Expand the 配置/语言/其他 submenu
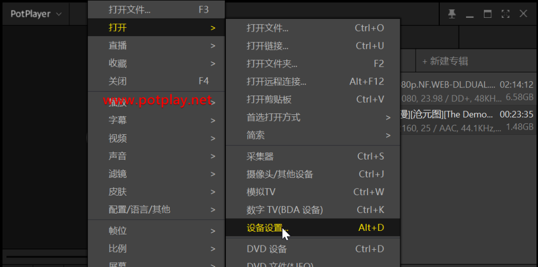This screenshot has width=538, height=267. coord(157,209)
